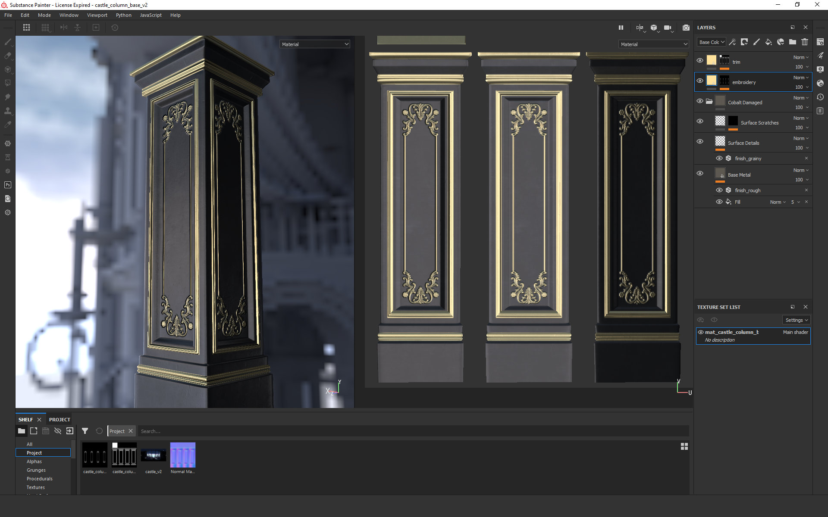Add a folder in the Layers panel
This screenshot has height=517, width=828.
(793, 42)
